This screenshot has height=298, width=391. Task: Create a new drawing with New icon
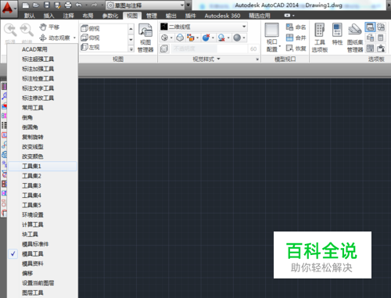25,5
